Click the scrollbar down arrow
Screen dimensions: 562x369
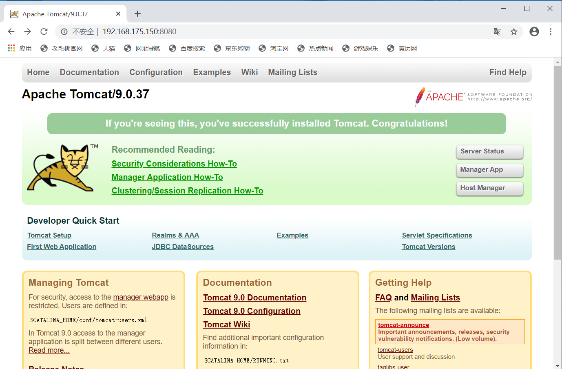pos(558,365)
